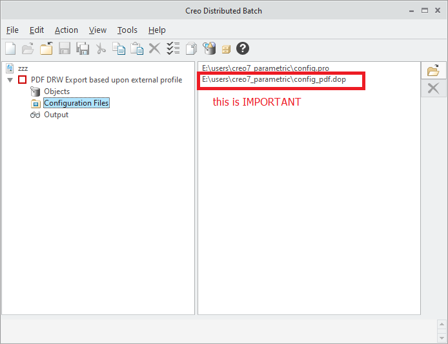Click the Save disk icon
The image size is (448, 344).
[65, 48]
